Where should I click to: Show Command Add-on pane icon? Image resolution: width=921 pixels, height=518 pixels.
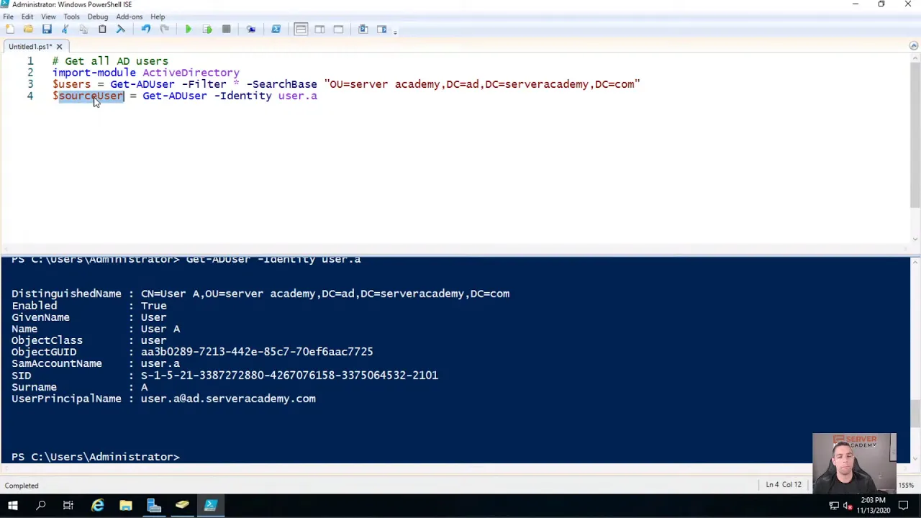click(x=381, y=29)
